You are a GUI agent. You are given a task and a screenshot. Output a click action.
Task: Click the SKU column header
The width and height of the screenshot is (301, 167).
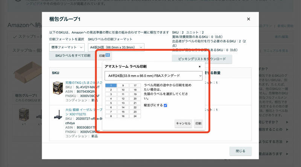coord(55,73)
